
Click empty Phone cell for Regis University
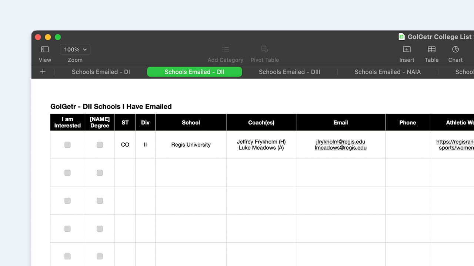[408, 145]
